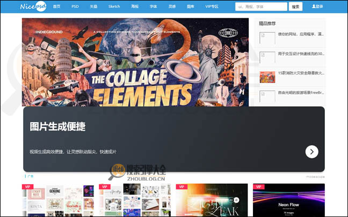
Task: Open the PSD navigation tab
Action: pos(76,6)
